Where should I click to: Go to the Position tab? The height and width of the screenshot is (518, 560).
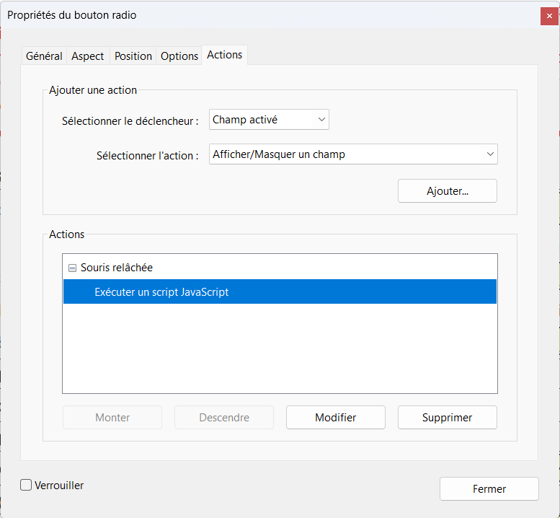133,56
